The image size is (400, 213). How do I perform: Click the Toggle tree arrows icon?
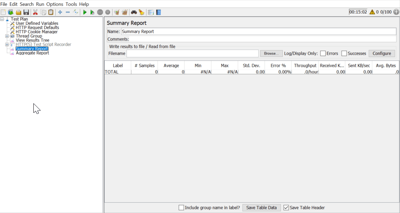[x=75, y=12]
